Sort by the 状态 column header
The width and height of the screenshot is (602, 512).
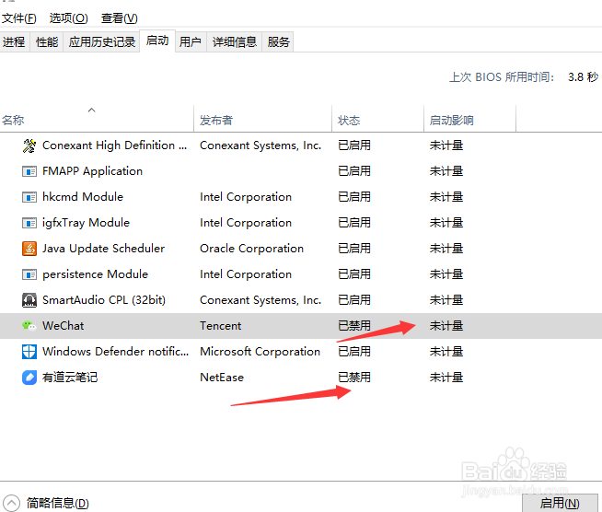click(378, 121)
